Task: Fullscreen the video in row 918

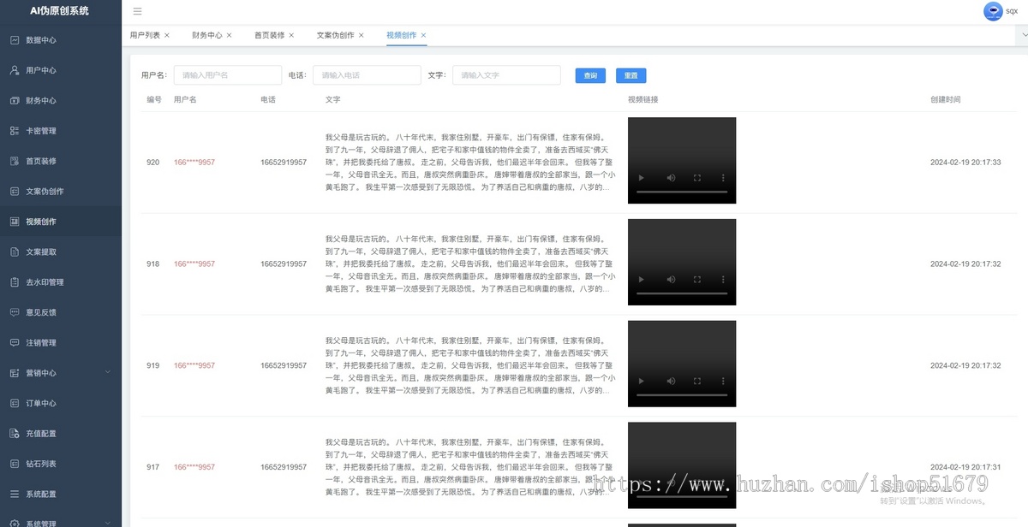Action: 697,280
